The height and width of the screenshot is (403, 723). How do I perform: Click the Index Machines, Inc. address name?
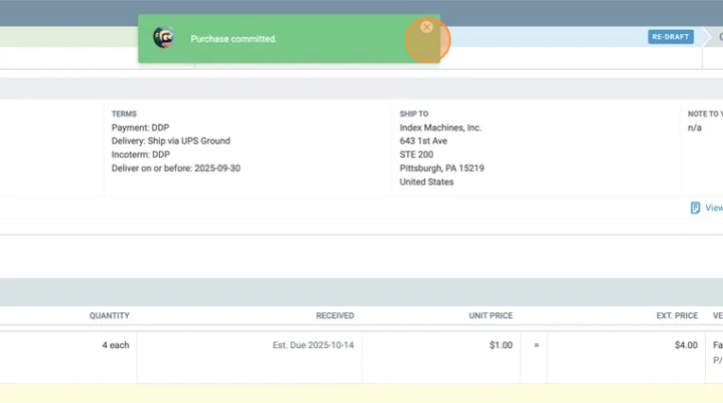coord(440,128)
